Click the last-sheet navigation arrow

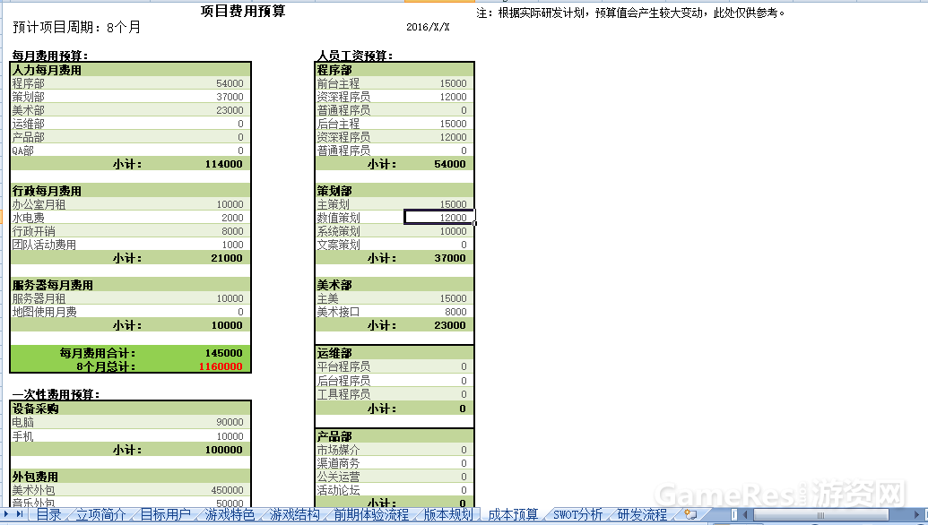point(19,514)
